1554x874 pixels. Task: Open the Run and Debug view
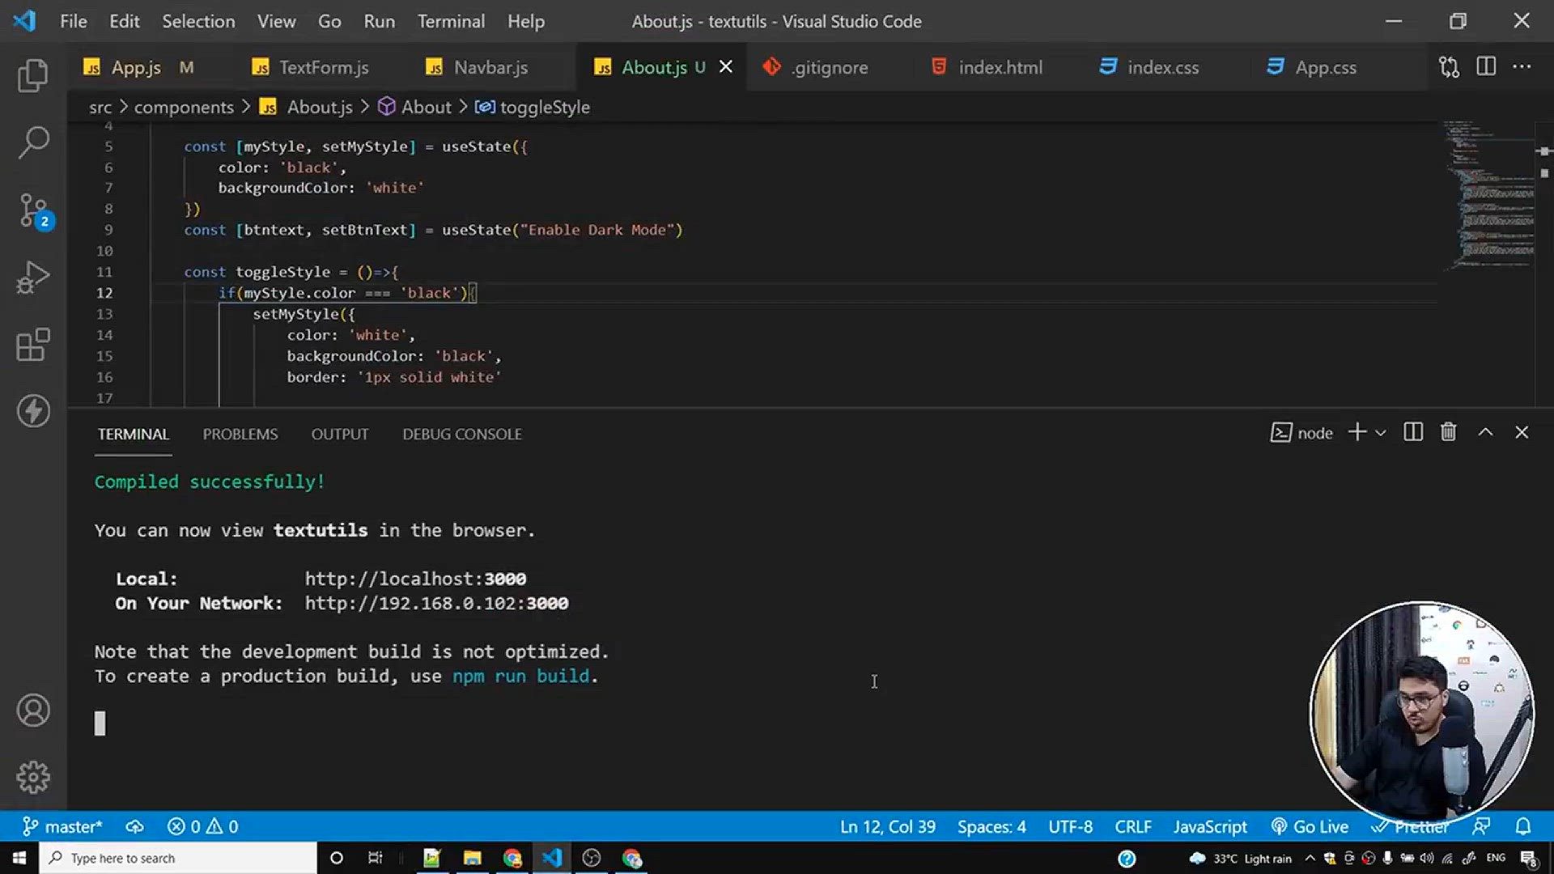[x=33, y=277]
